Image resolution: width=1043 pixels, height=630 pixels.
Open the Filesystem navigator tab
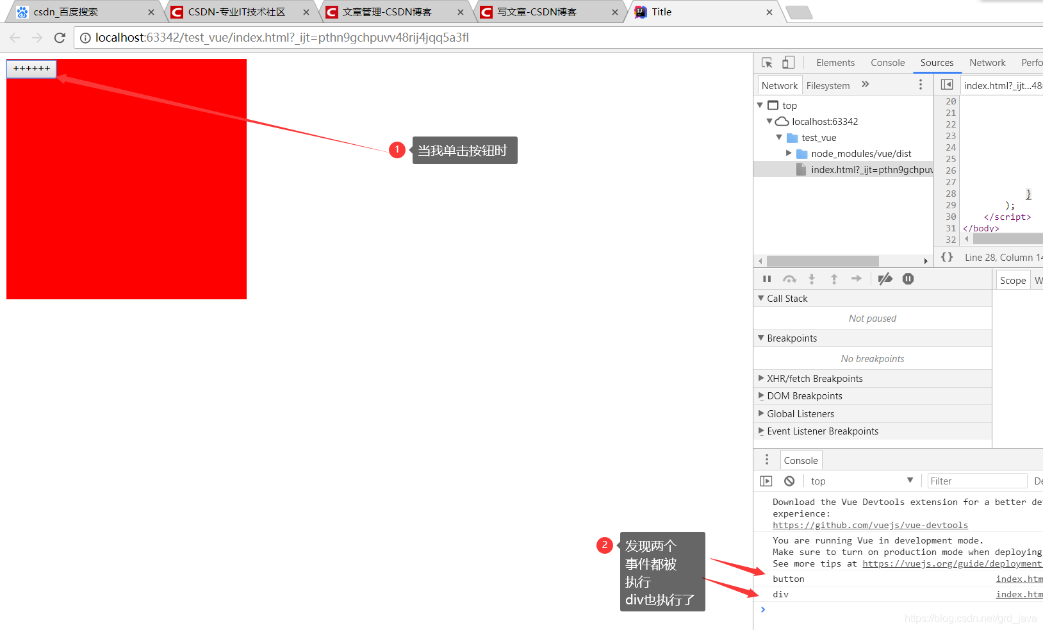coord(828,85)
